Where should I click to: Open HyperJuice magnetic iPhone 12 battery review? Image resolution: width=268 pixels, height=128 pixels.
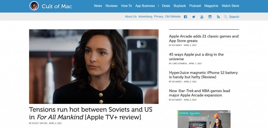tap(203, 75)
